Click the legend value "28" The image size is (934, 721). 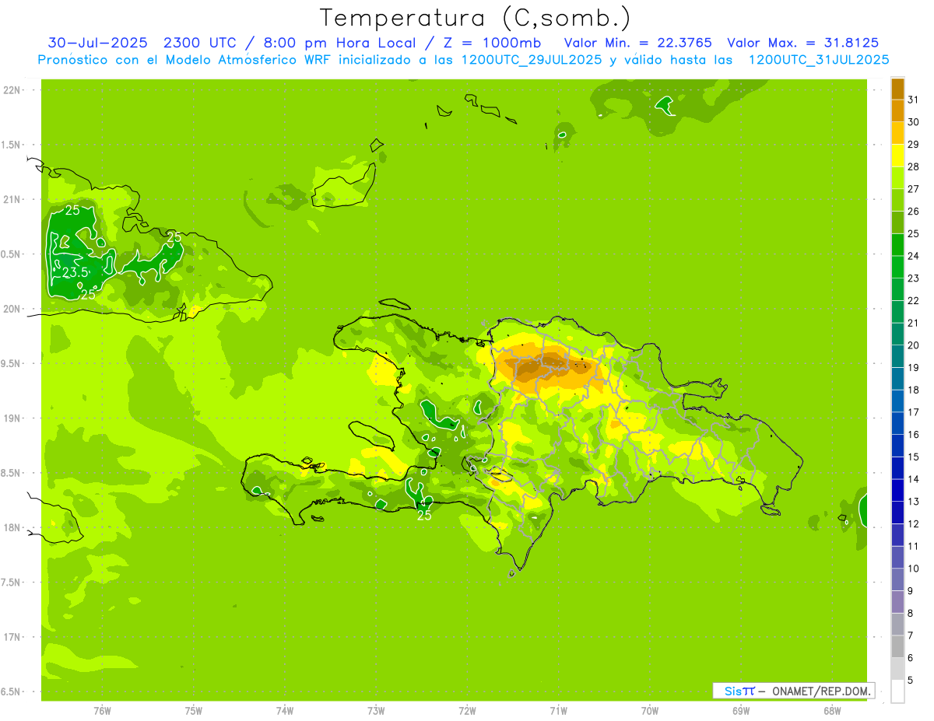[914, 166]
